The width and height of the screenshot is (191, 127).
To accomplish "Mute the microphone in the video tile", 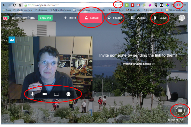I will point(33,94).
